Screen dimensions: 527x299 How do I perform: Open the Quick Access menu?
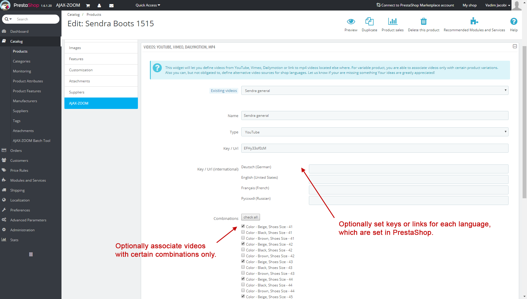click(148, 5)
